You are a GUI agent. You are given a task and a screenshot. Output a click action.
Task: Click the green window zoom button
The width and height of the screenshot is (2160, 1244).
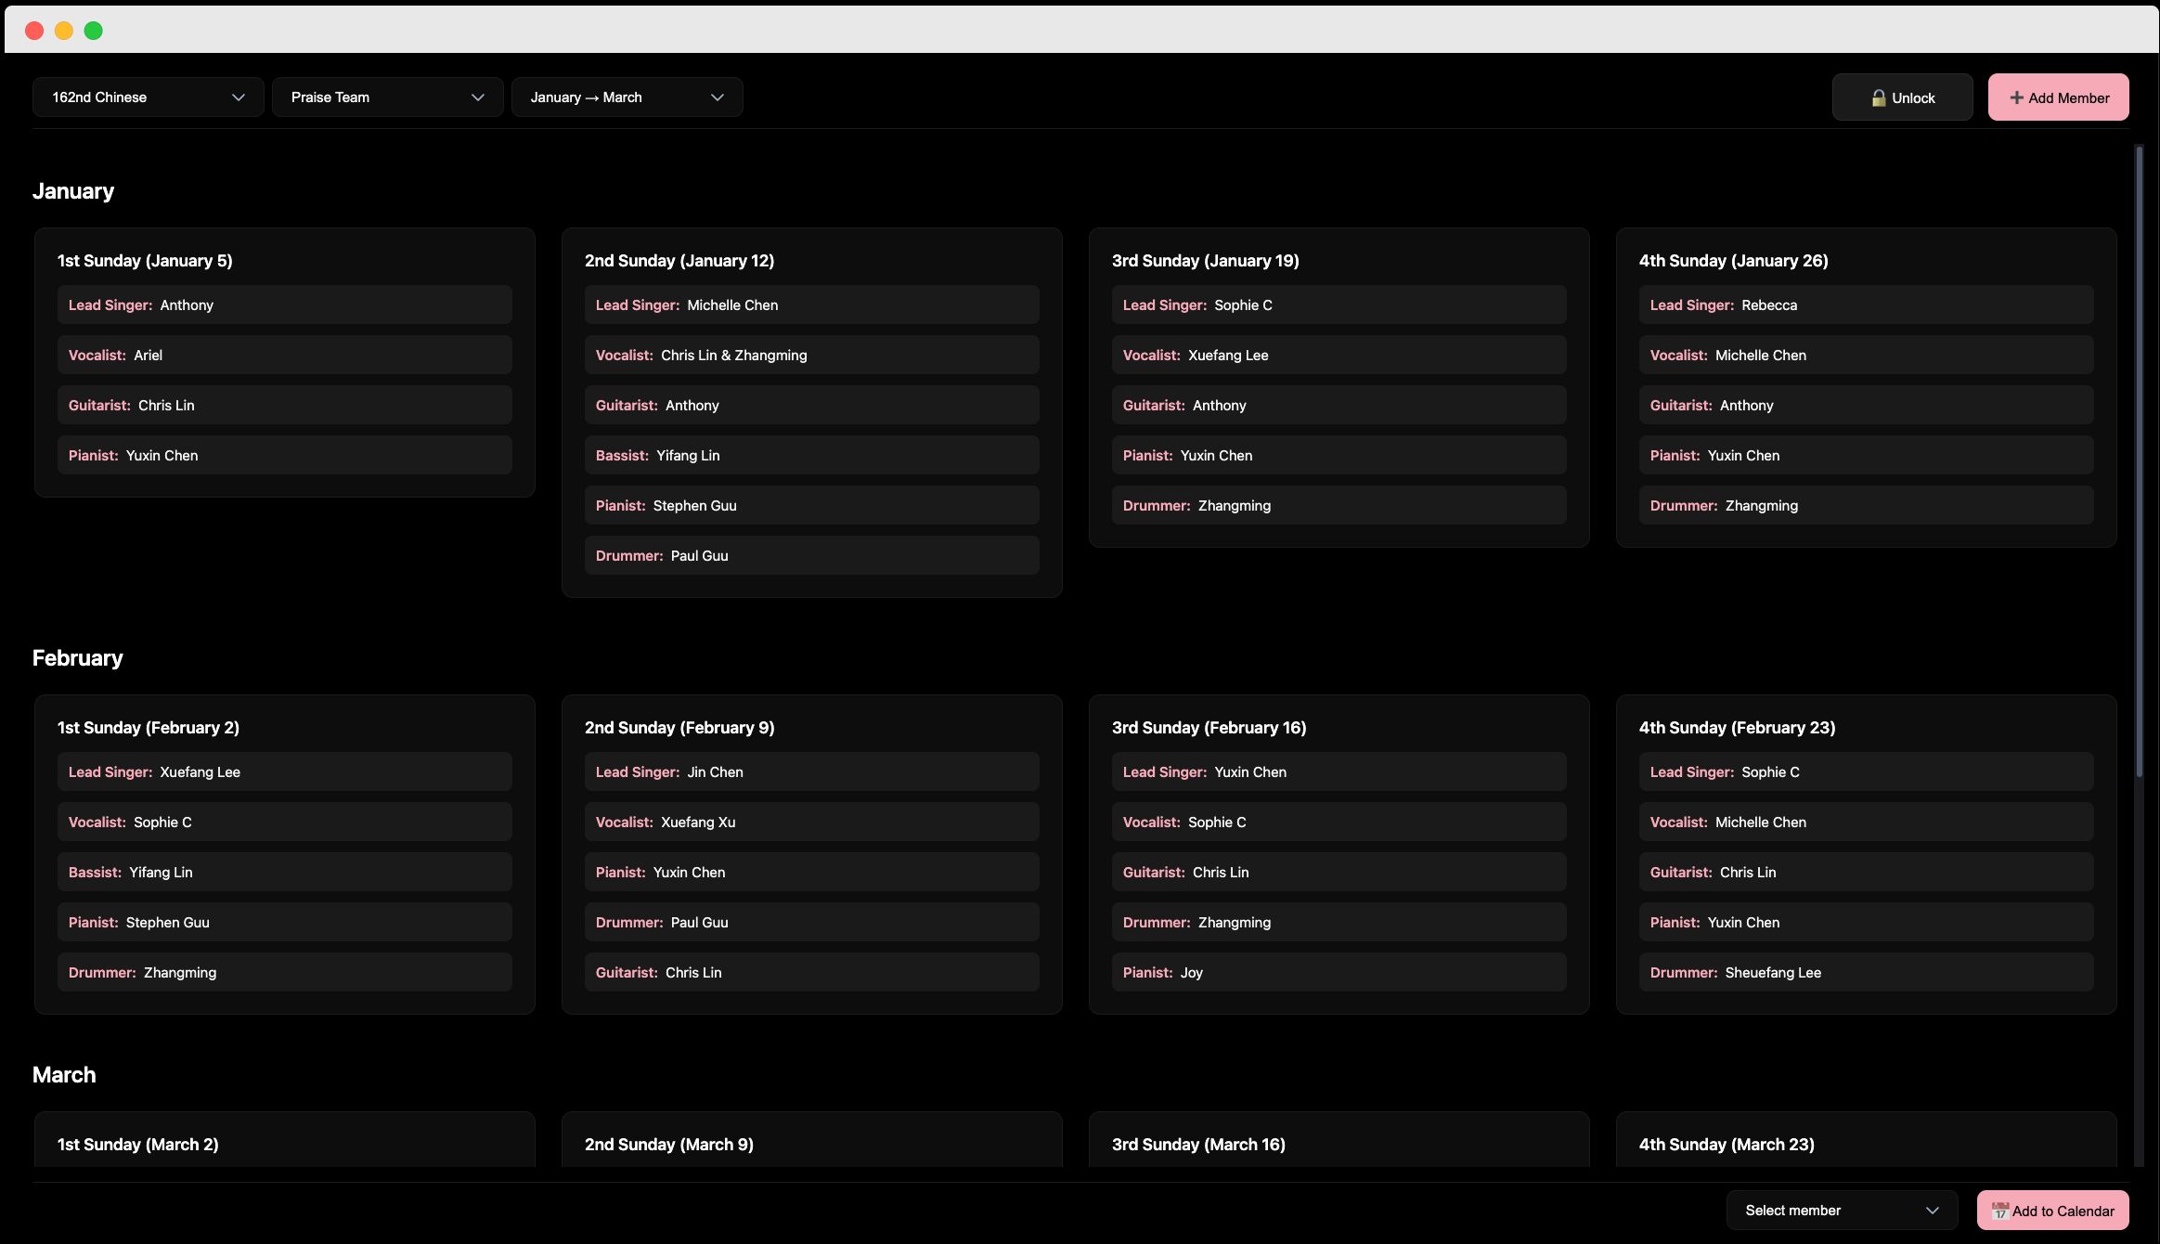[94, 31]
